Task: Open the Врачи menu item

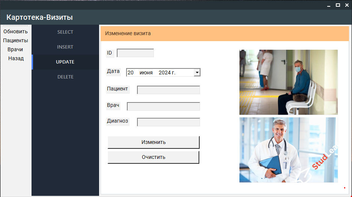Action: click(15, 49)
